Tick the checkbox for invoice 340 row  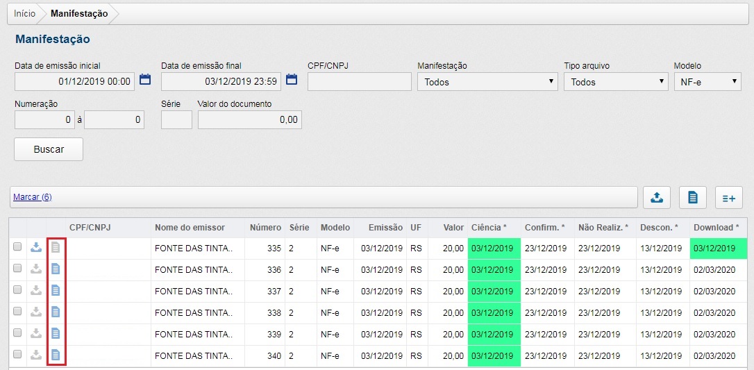[x=17, y=355]
